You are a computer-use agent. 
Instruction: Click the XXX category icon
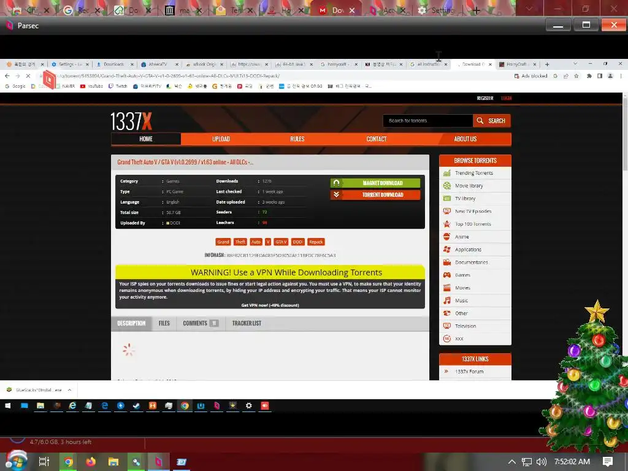pyautogui.click(x=447, y=339)
